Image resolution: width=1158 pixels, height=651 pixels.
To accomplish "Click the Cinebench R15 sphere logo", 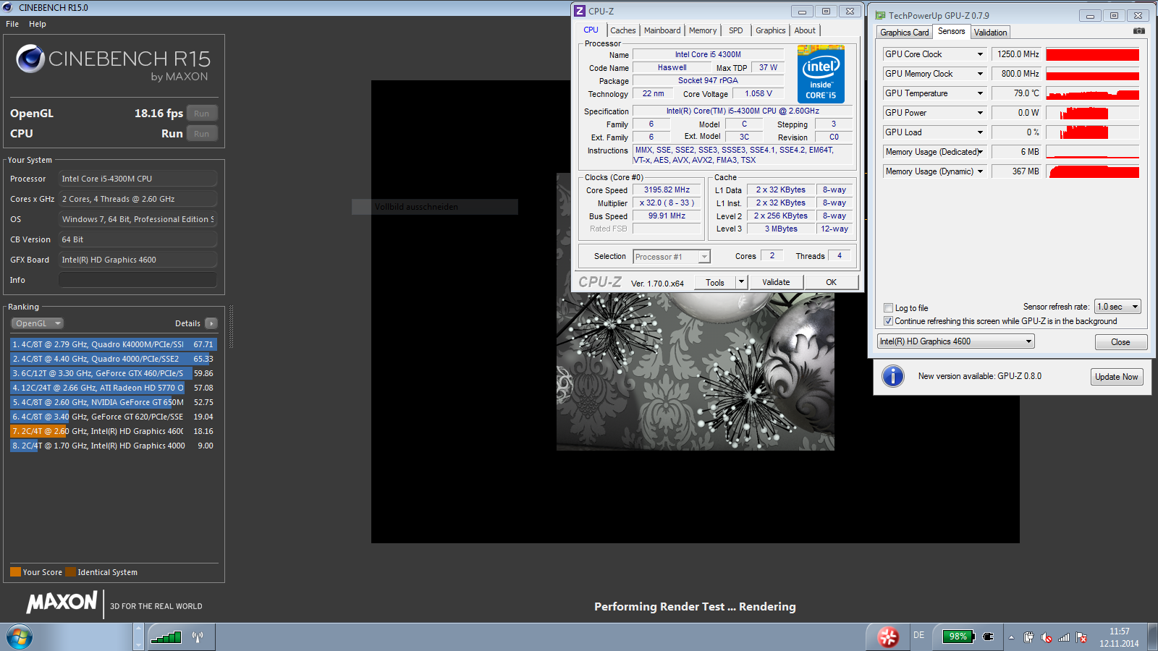I will 30,59.
